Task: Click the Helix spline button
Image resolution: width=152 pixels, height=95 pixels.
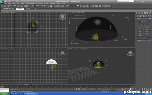Action: coord(147,33)
